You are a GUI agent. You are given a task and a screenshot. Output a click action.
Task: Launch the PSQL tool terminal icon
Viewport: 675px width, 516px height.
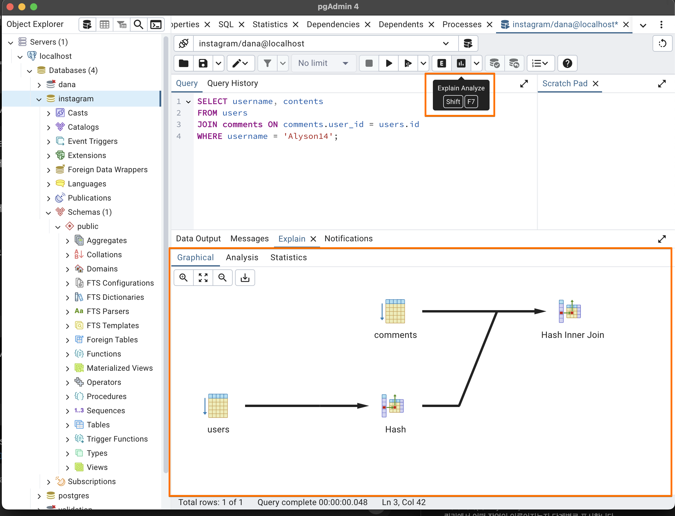(156, 25)
